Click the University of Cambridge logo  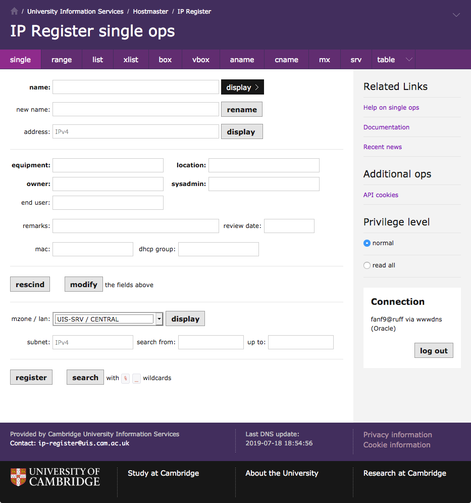(55, 477)
